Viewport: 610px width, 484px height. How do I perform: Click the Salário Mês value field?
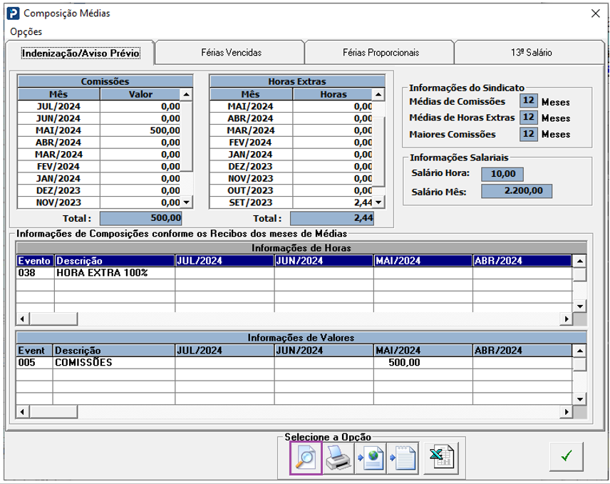coord(516,191)
